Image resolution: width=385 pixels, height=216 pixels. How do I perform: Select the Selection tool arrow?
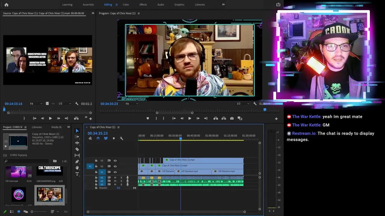point(77,131)
